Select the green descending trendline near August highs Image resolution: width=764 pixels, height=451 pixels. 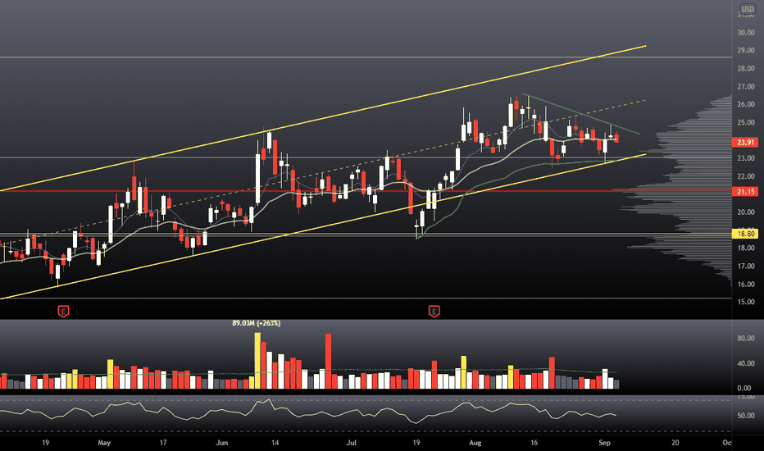581,114
